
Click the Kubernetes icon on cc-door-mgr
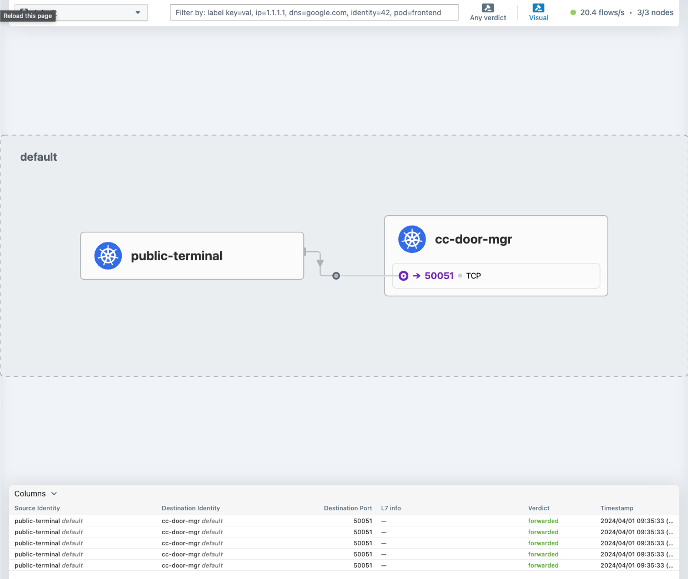(x=412, y=239)
